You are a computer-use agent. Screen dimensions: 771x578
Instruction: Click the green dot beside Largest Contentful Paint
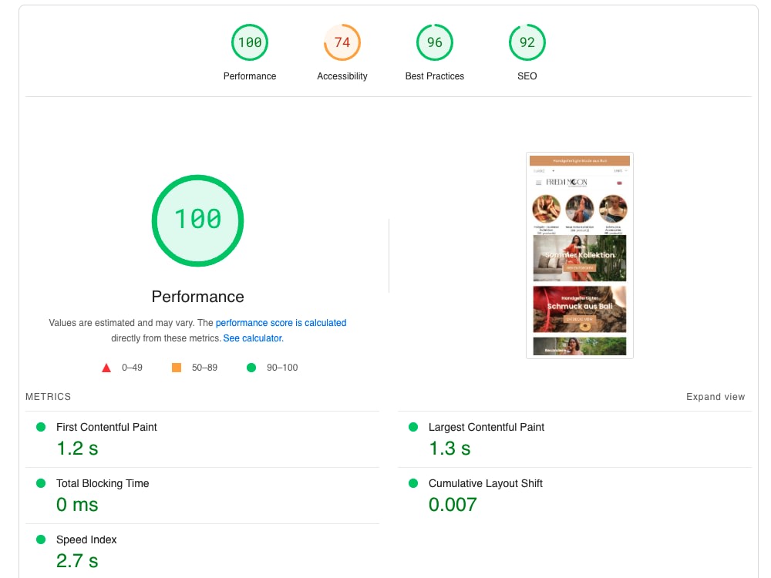tap(413, 427)
